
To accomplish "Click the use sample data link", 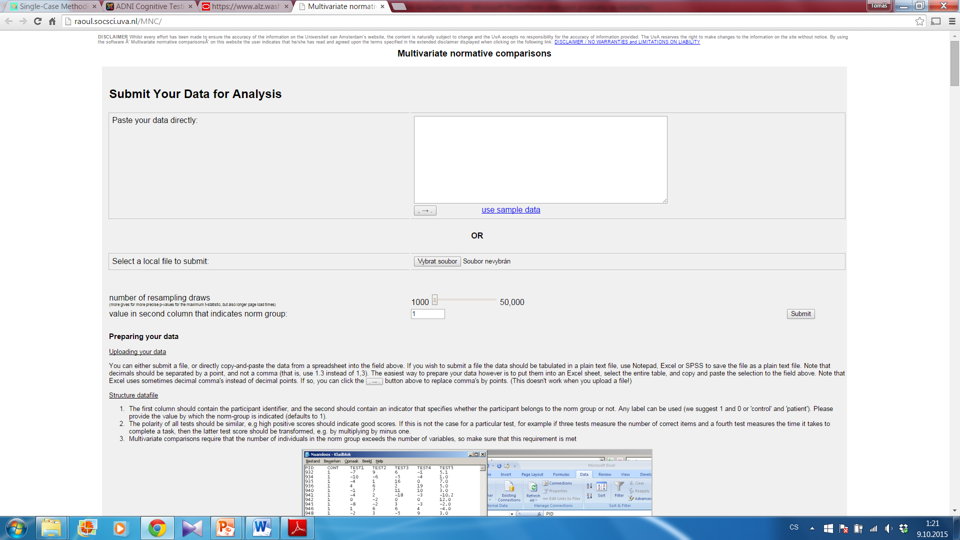I will pyautogui.click(x=510, y=210).
